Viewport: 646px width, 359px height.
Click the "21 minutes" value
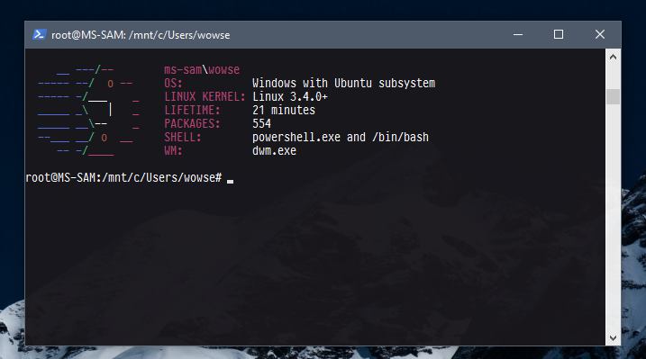pyautogui.click(x=284, y=110)
